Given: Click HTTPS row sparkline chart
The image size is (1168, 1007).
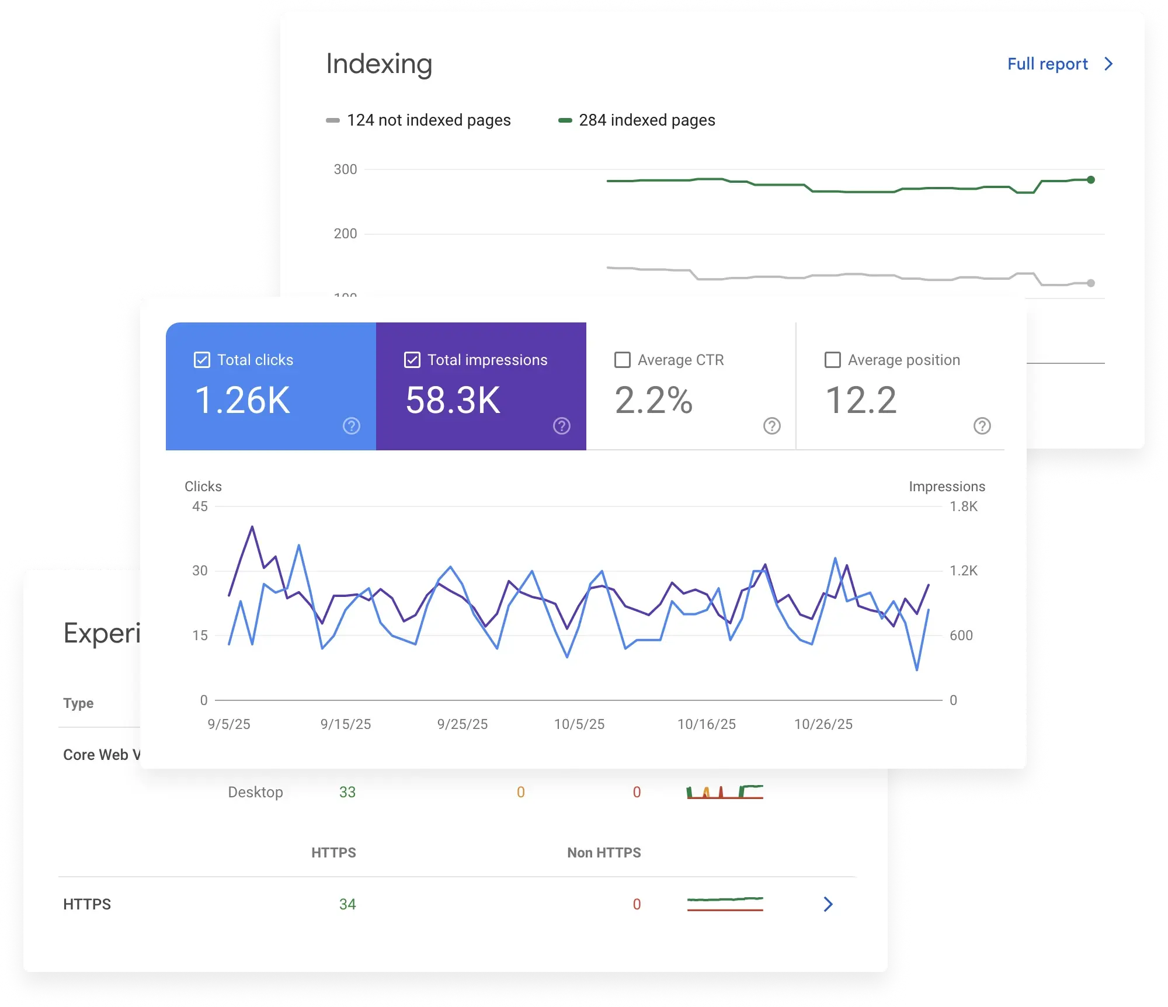Looking at the screenshot, I should (725, 904).
